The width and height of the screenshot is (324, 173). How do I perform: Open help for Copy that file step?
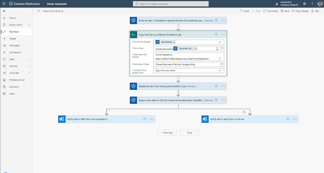pyautogui.click(x=216, y=34)
